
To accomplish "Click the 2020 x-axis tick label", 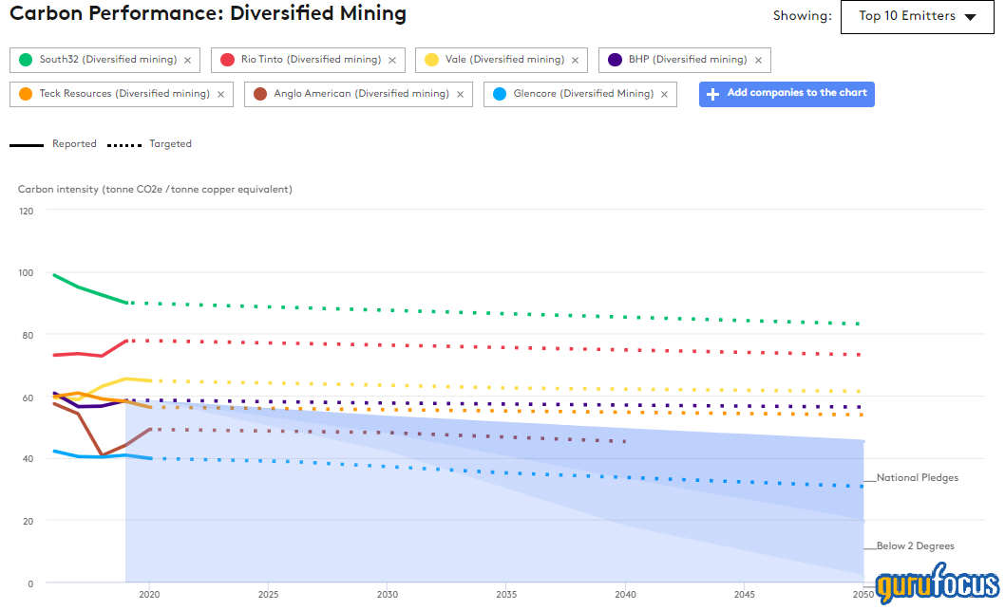I will pos(149,595).
